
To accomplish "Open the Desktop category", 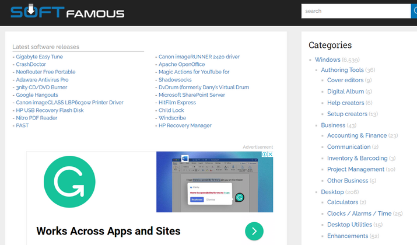I will click(332, 192).
